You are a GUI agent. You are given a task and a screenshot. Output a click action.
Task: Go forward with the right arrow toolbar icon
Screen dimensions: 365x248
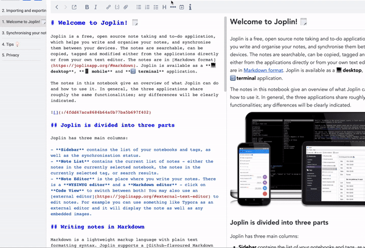click(x=66, y=7)
